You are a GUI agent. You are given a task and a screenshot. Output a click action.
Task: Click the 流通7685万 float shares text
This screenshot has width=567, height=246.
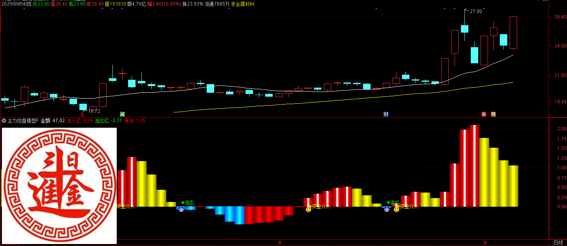click(217, 4)
